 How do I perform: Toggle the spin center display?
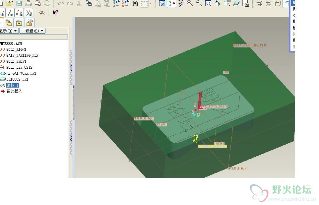click(171, 3)
